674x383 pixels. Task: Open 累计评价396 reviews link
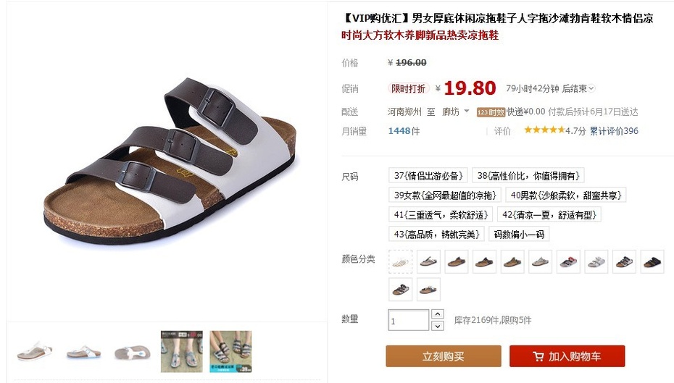[614, 131]
